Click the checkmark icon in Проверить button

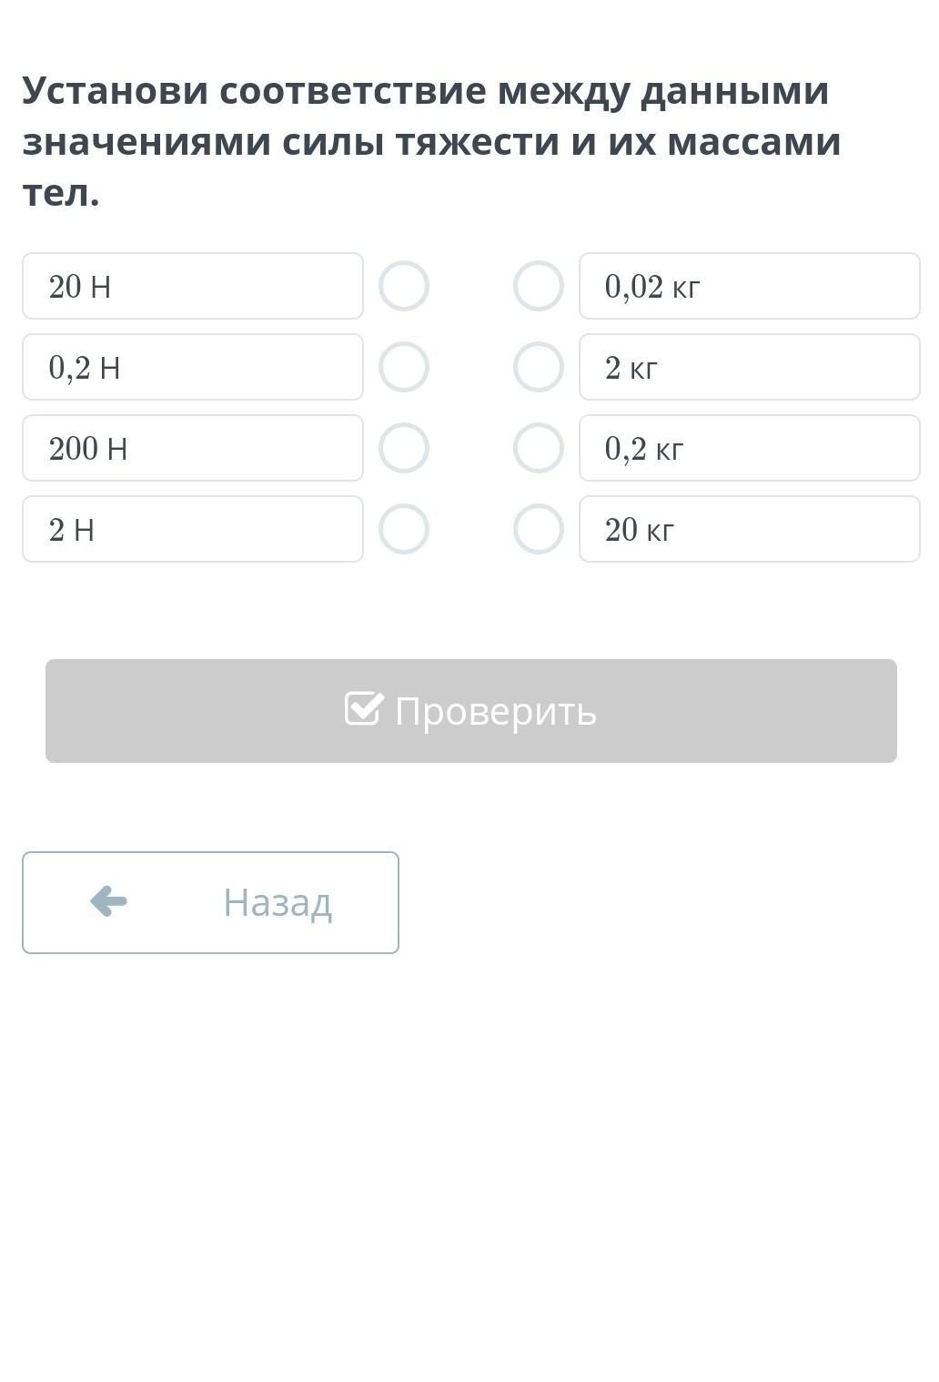[363, 709]
